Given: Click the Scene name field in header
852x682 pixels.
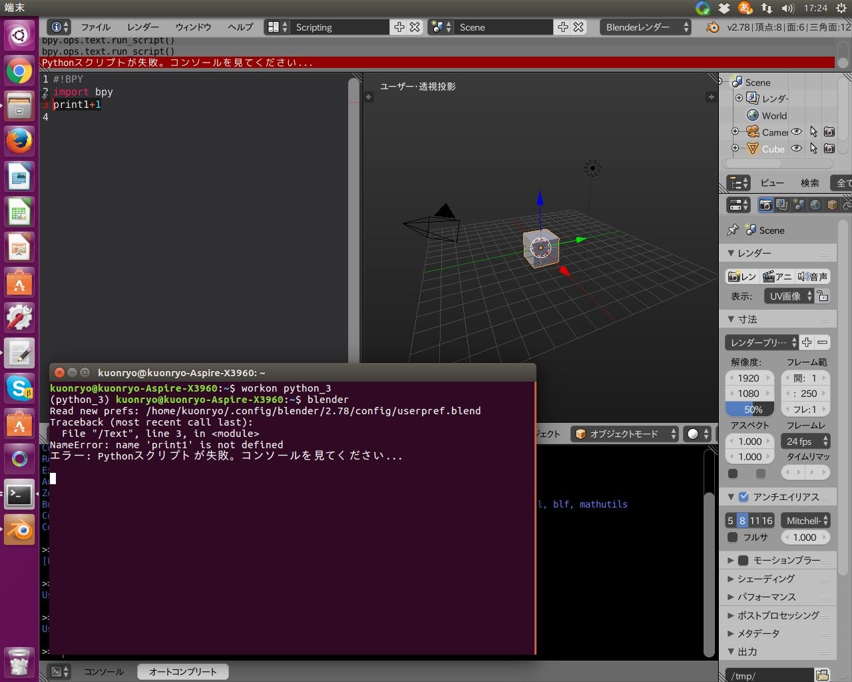Looking at the screenshot, I should tap(503, 27).
